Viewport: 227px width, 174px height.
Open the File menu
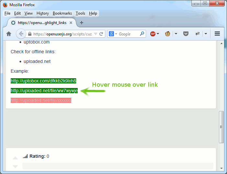[7, 13]
